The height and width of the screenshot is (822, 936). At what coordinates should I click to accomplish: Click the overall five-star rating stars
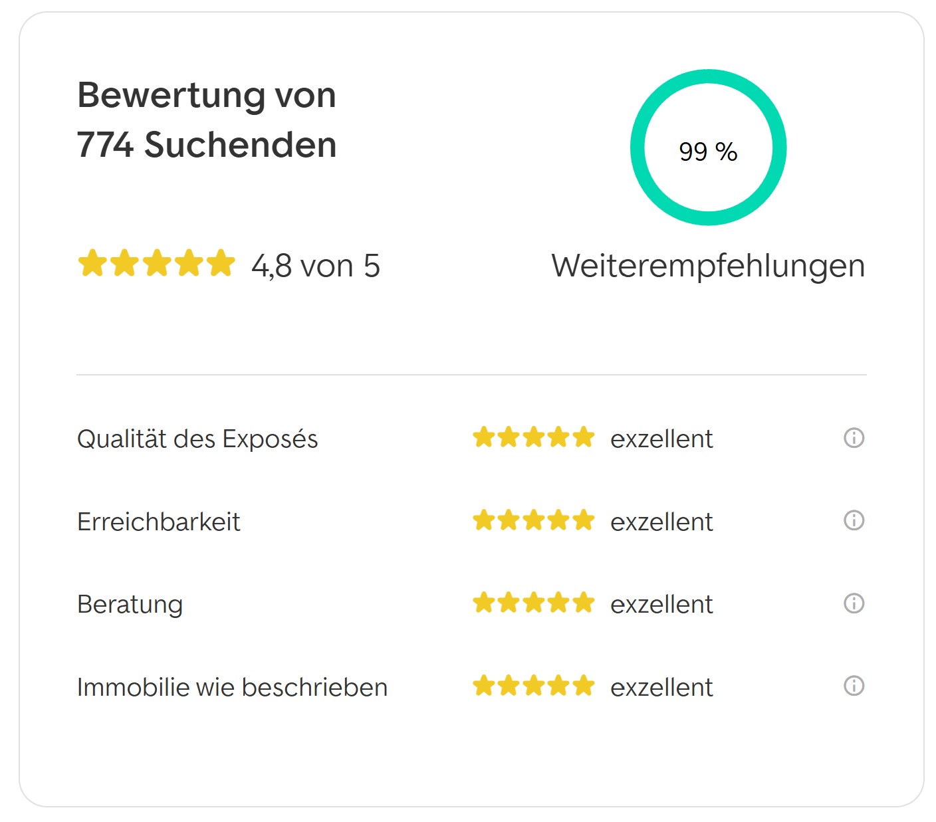(x=157, y=264)
